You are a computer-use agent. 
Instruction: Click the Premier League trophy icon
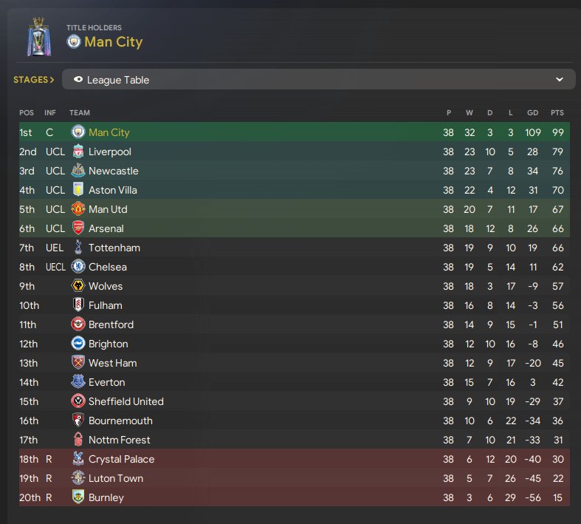(x=39, y=37)
